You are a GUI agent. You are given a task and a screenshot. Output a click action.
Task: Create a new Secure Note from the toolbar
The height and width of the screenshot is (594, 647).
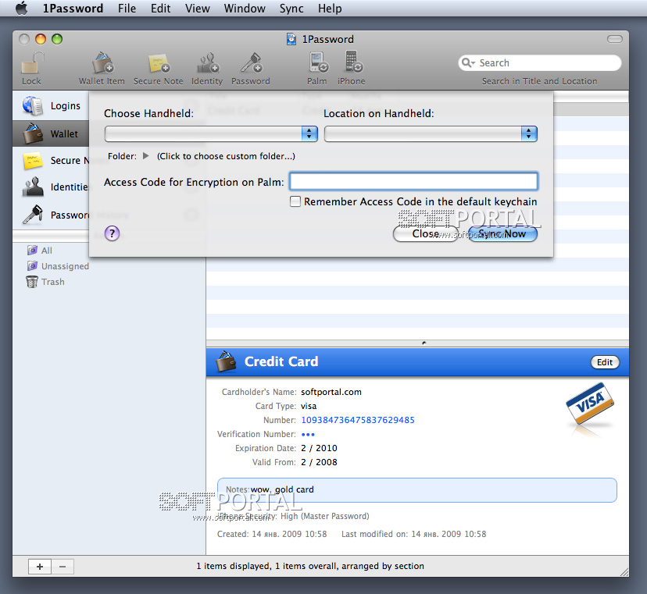[x=159, y=63]
